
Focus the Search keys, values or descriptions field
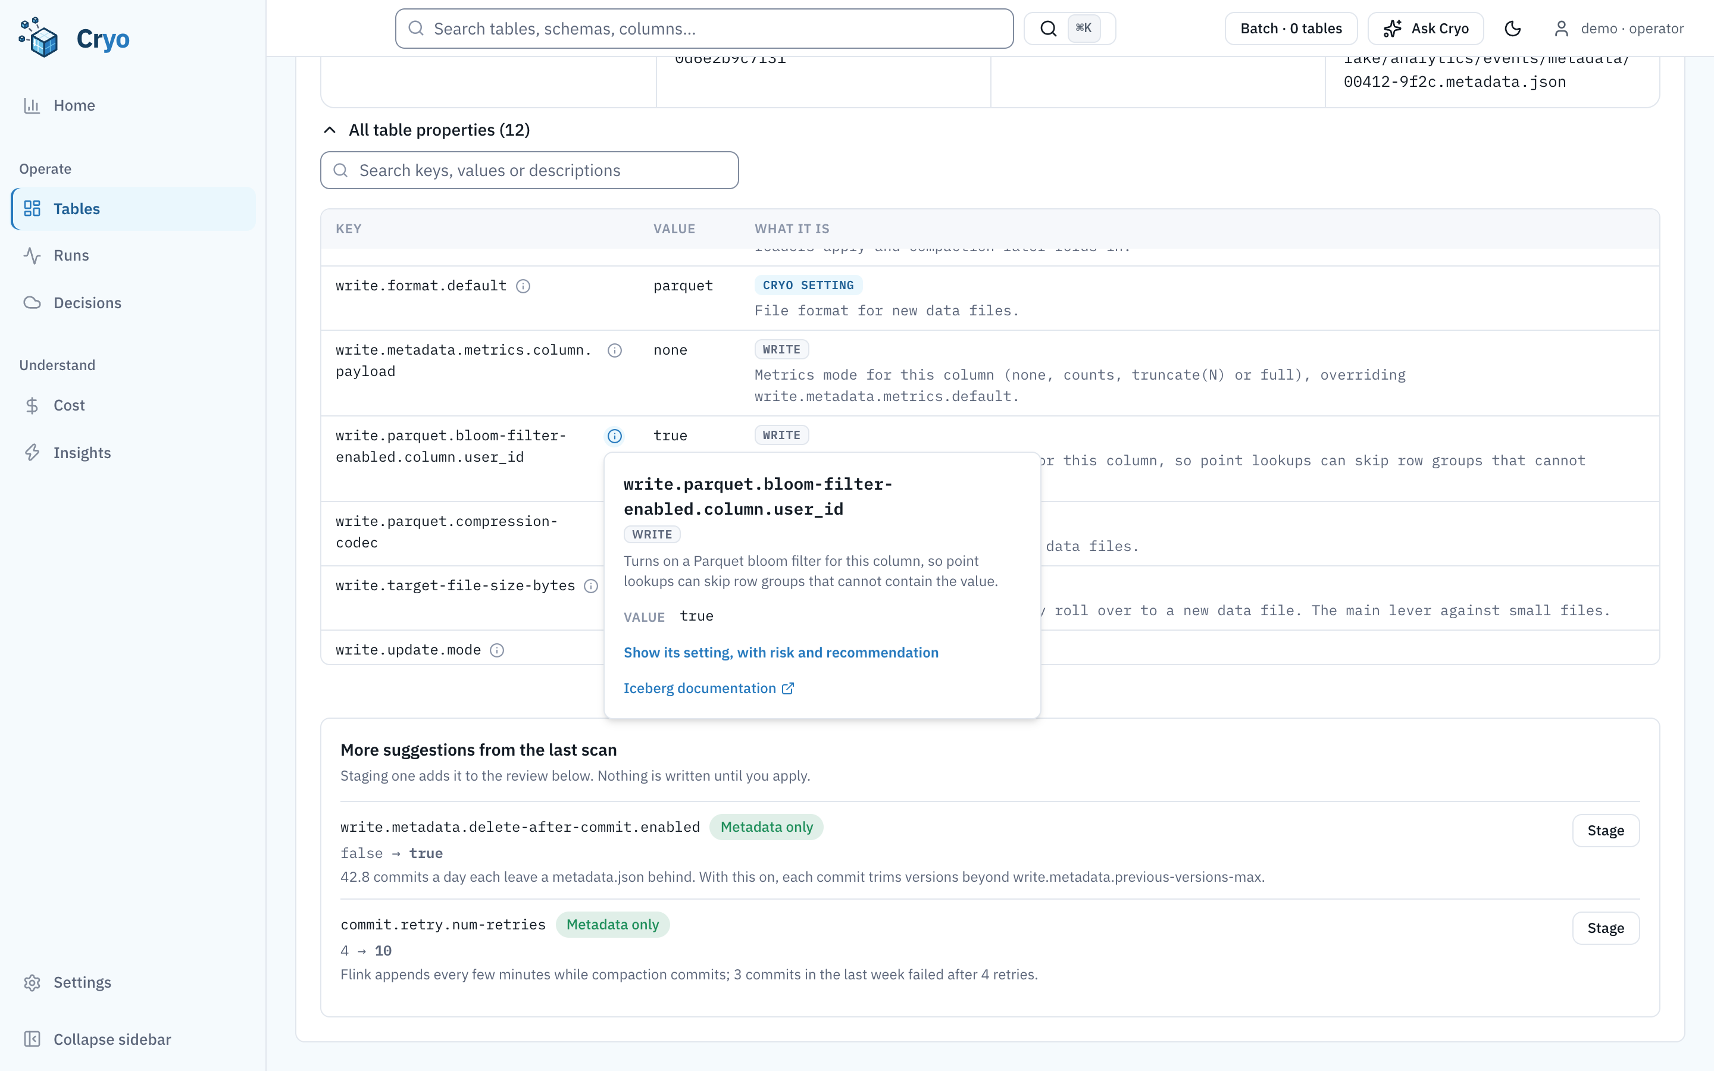(529, 170)
